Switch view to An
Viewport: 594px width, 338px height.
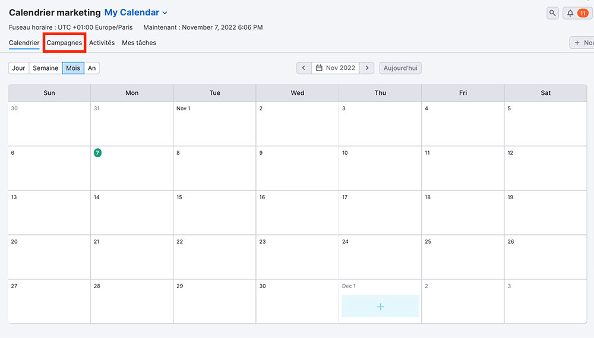tap(91, 68)
